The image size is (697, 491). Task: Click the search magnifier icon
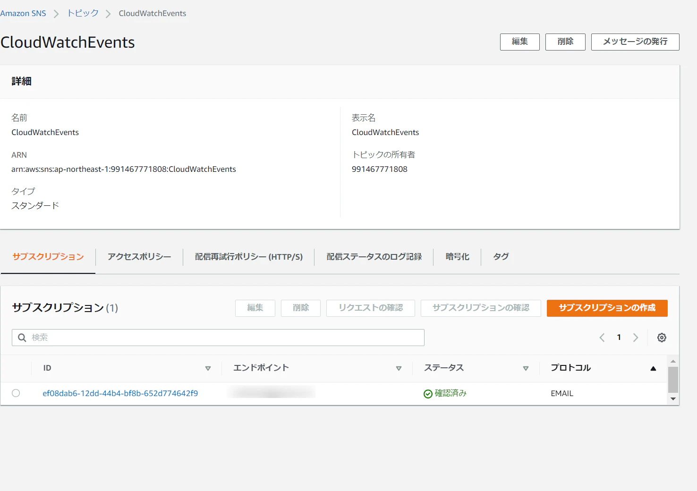click(x=22, y=338)
